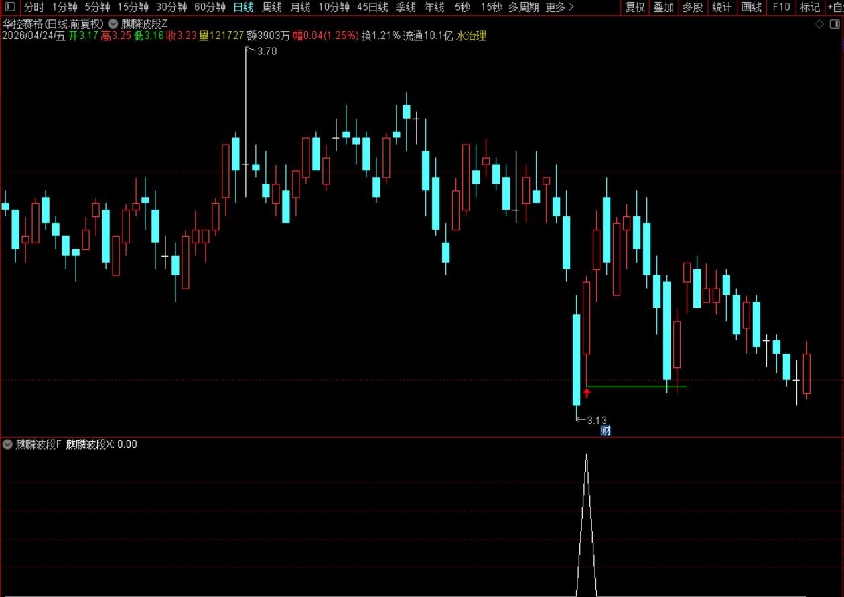Click the 叠加 overlay button
Viewport: 844px width, 597px height.
(x=664, y=7)
